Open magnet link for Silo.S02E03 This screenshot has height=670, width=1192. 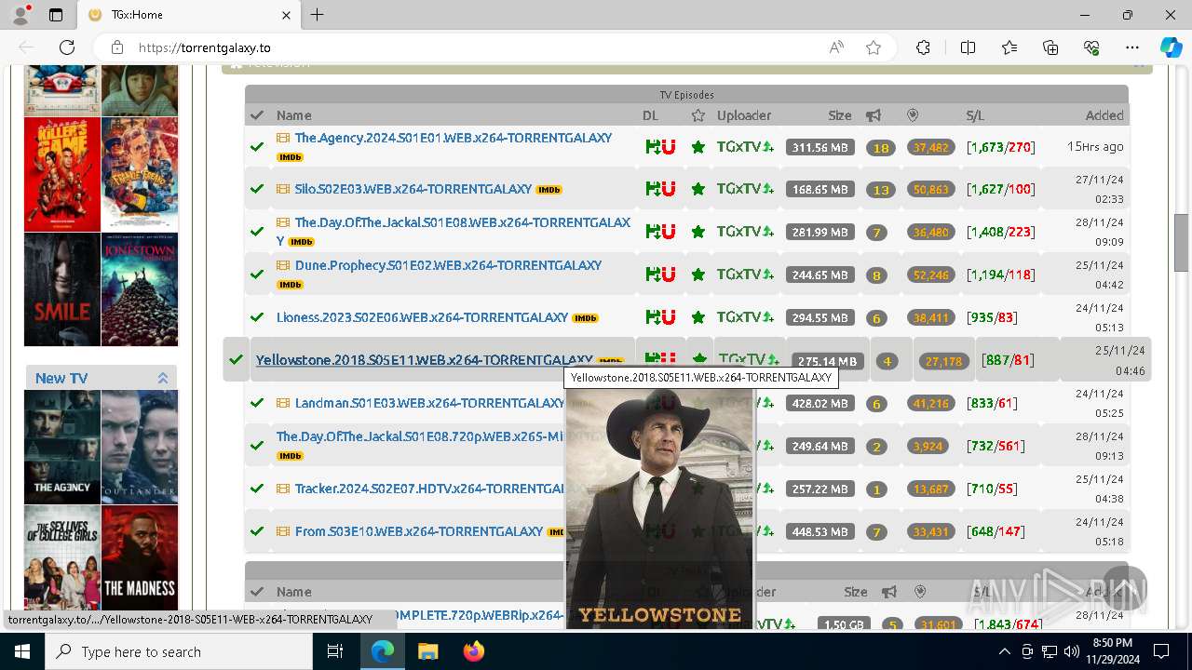[x=668, y=189]
